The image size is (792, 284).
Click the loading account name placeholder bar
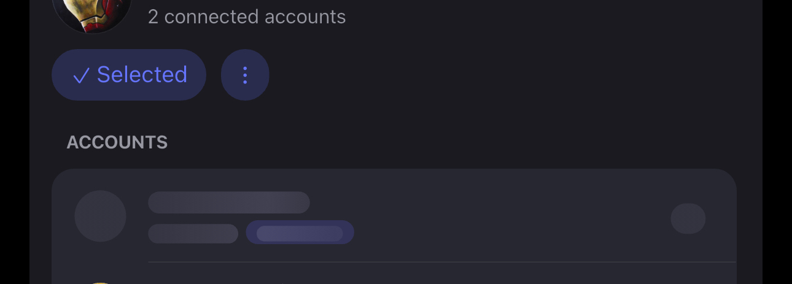click(228, 202)
